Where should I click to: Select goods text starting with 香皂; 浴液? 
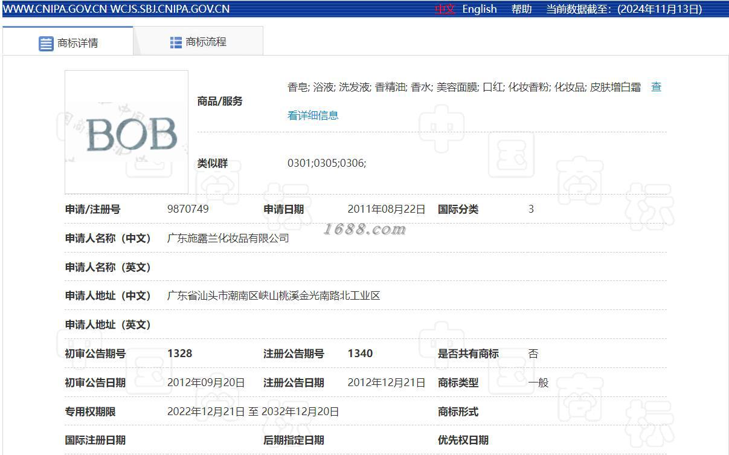464,87
